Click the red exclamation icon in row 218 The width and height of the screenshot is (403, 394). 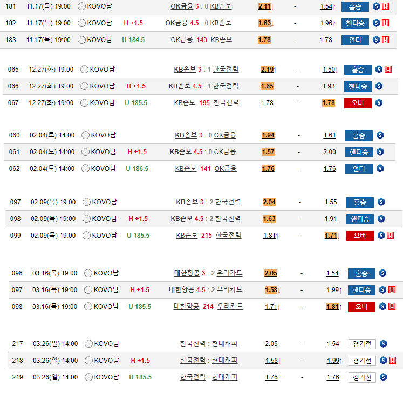392,361
